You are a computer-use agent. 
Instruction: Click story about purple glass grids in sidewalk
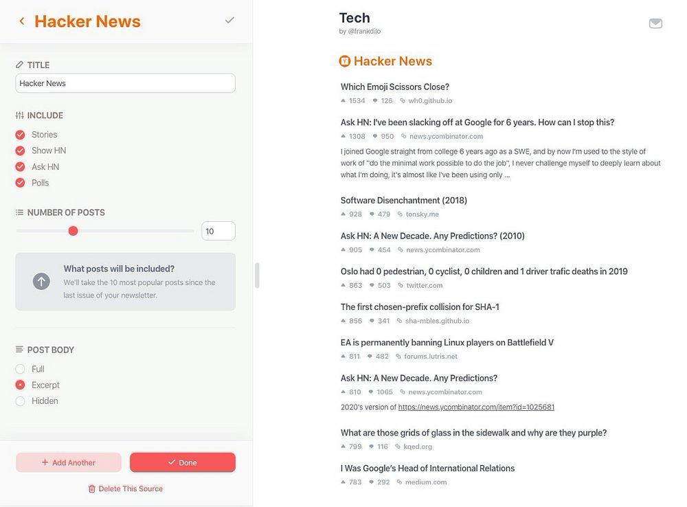coord(473,433)
